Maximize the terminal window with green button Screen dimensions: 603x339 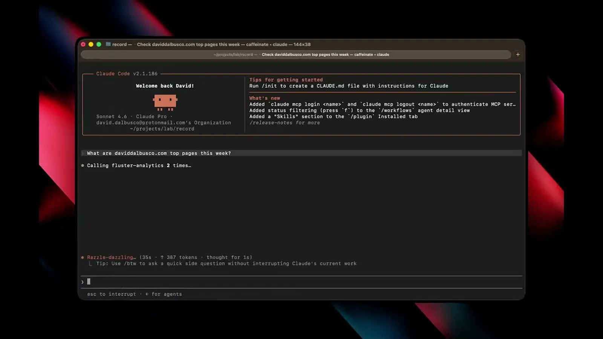tap(99, 44)
